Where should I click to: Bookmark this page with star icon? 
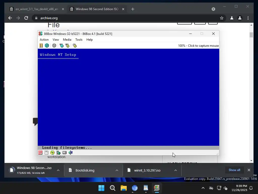222,18
